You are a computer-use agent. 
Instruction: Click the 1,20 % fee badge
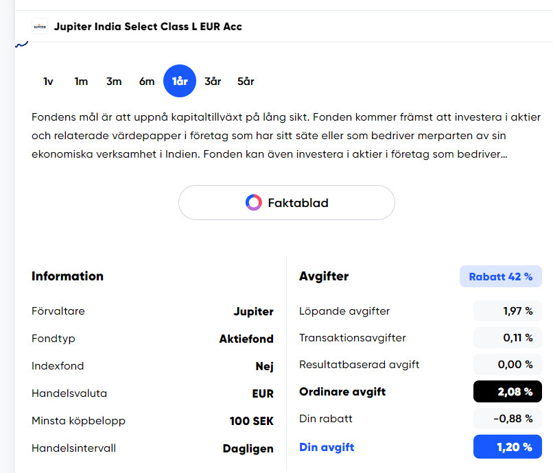coord(507,448)
